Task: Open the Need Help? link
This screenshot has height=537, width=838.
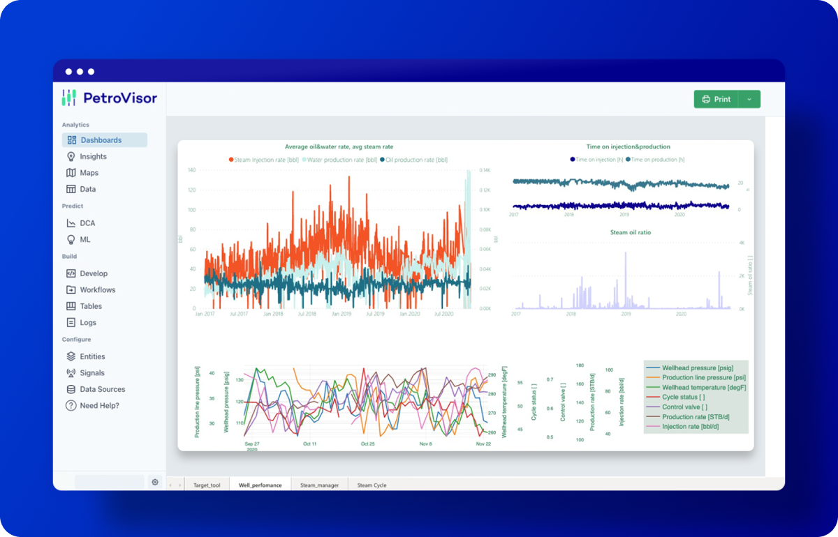Action: tap(99, 406)
